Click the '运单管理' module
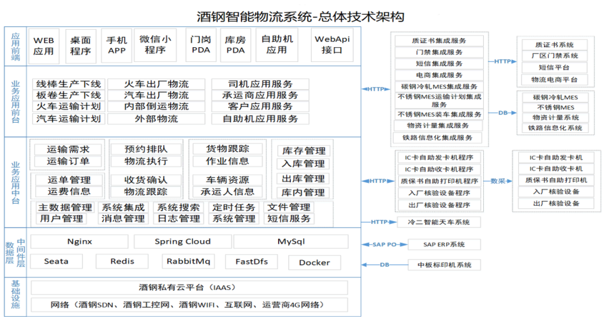Viewport: 604px width, 317px height. [69, 180]
